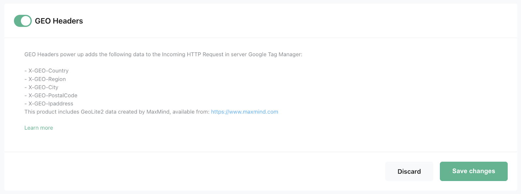
Task: Click the word 'server' in the description
Action: point(239,55)
